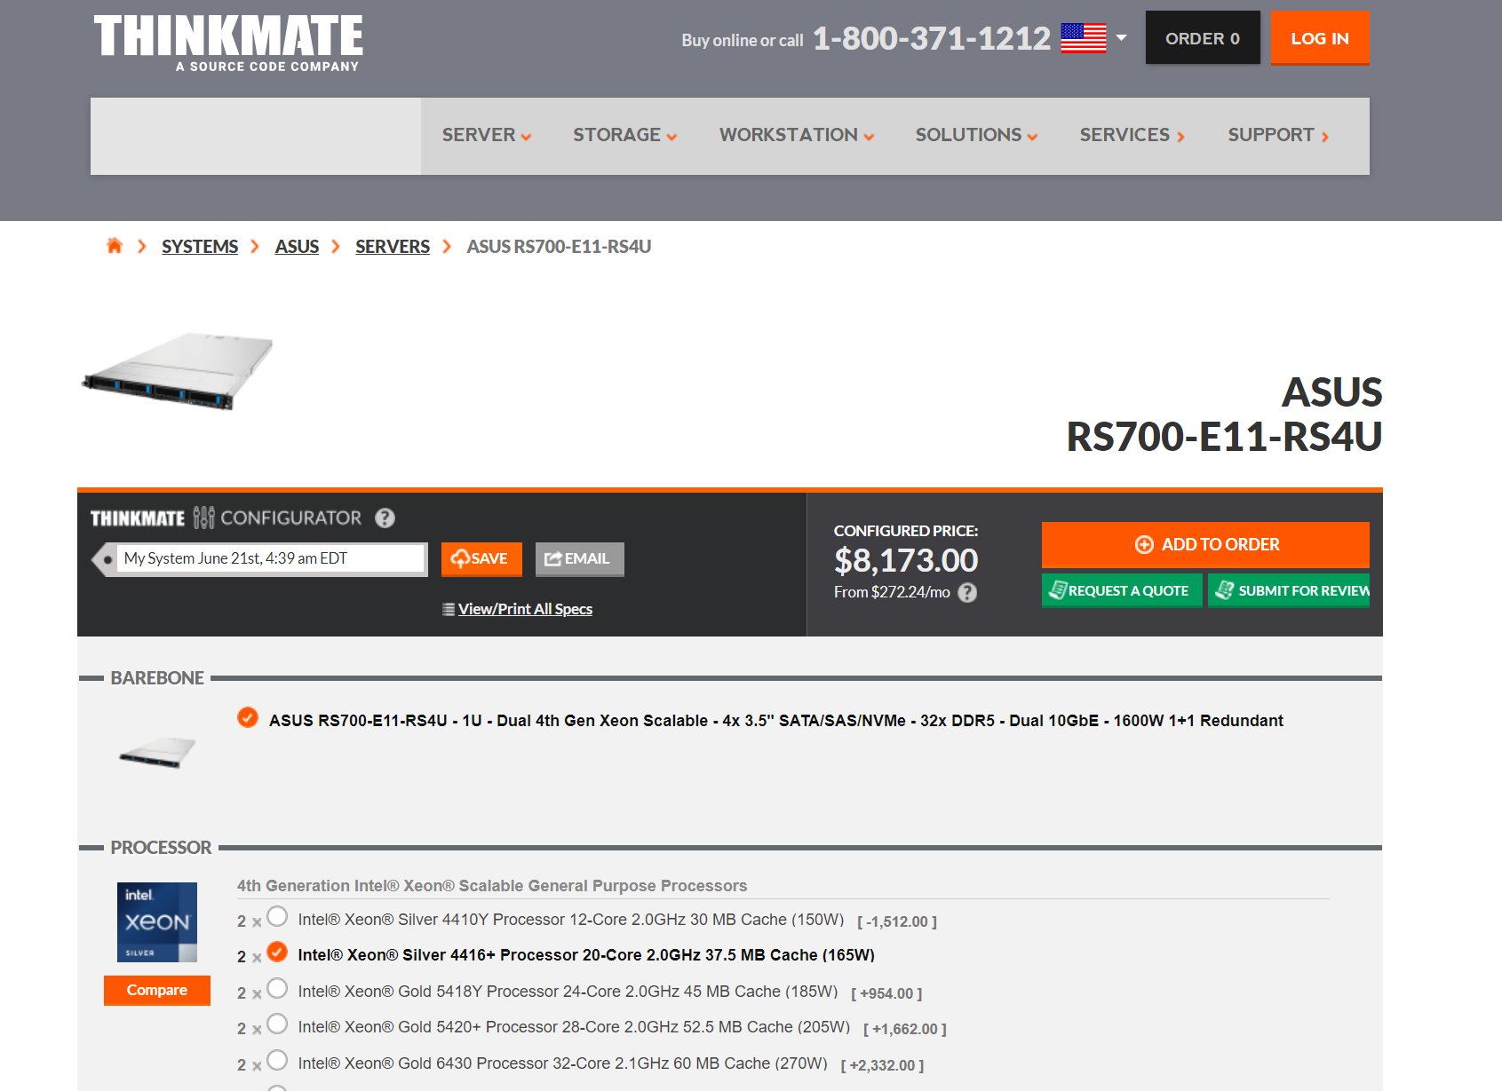Open the Thinkmate logo homepage
This screenshot has height=1091, width=1502.
pos(228,43)
